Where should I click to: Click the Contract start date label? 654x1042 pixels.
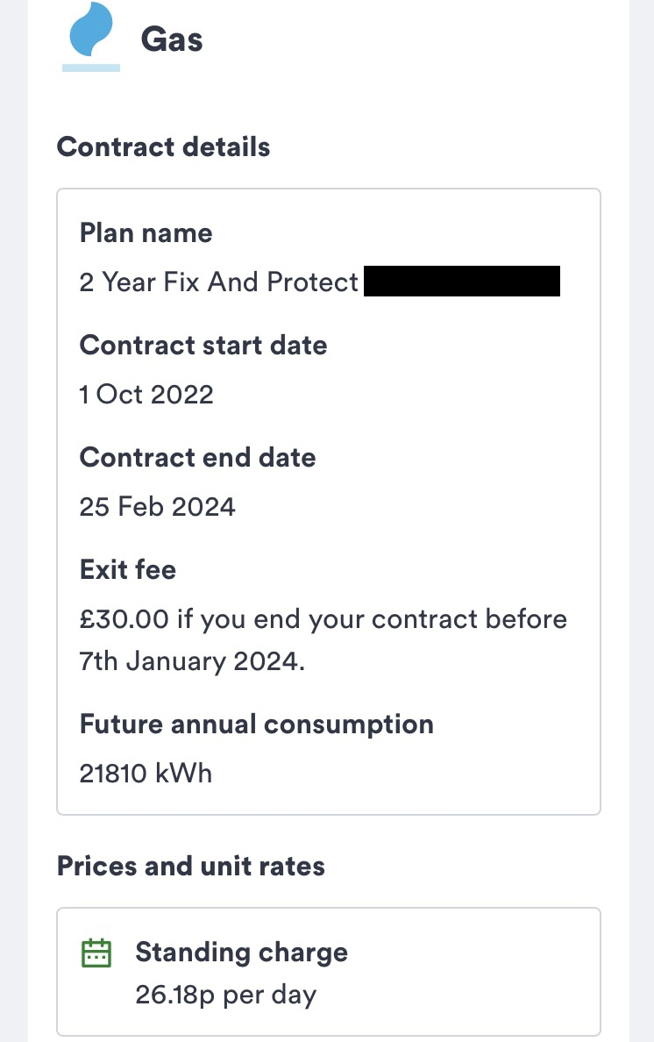(203, 345)
